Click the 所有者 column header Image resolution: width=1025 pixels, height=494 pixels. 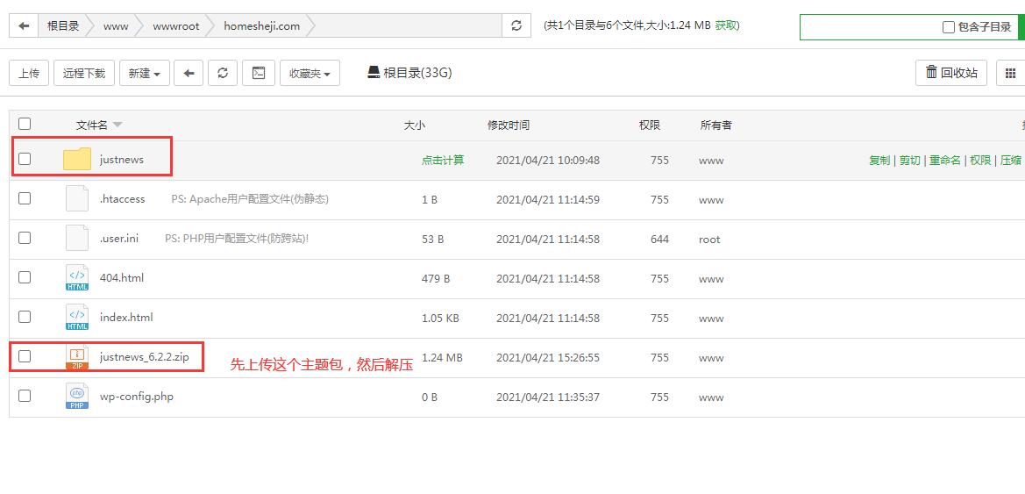click(x=715, y=125)
